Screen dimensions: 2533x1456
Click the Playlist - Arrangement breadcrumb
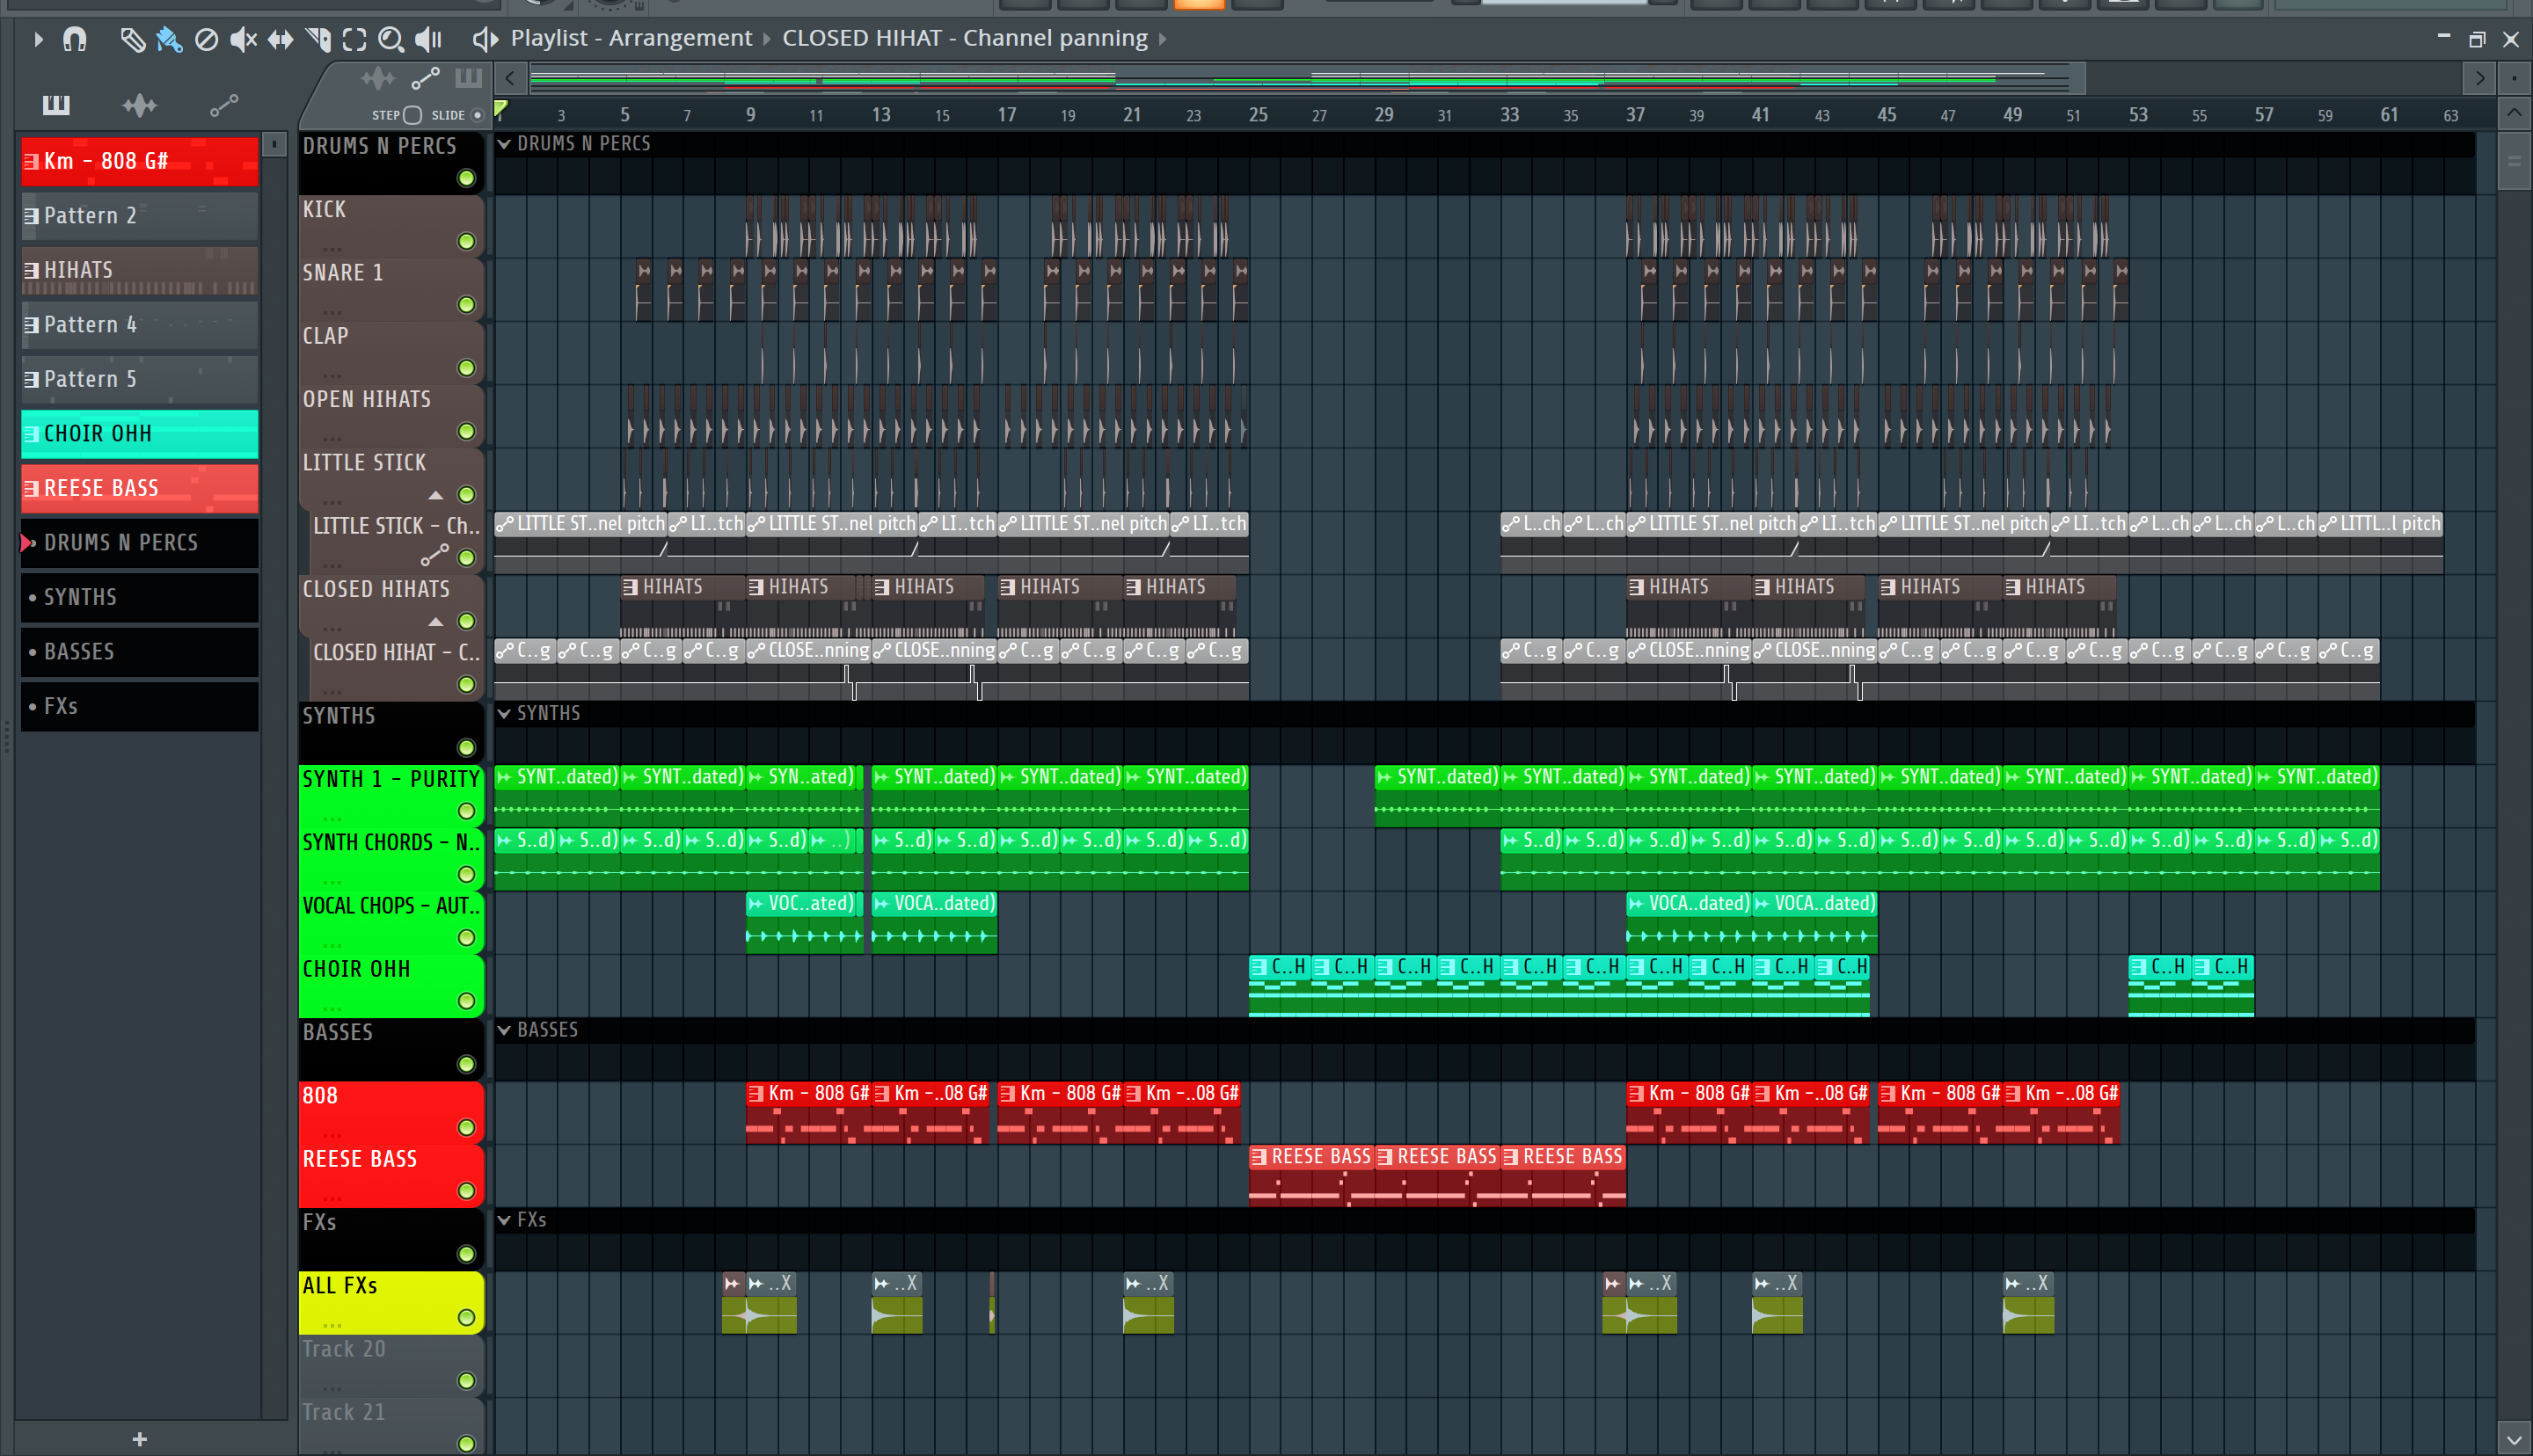click(631, 39)
